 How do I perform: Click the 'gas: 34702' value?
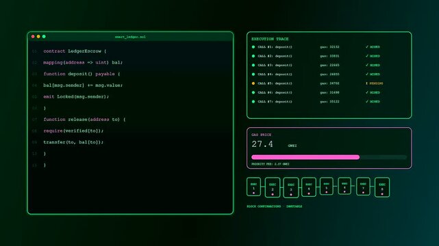pyautogui.click(x=329, y=83)
